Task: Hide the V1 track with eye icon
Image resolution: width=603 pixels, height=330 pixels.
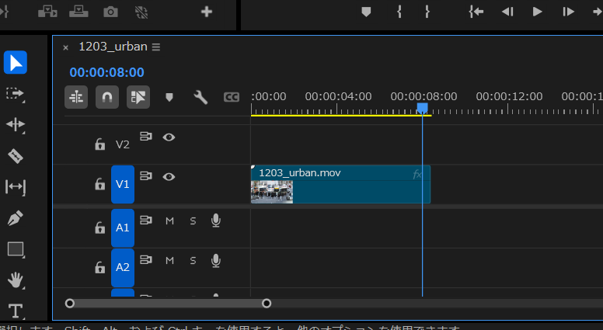Action: click(169, 177)
